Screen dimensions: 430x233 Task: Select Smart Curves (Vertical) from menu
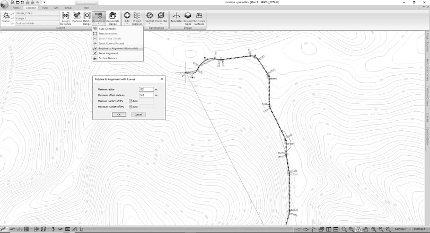111,43
